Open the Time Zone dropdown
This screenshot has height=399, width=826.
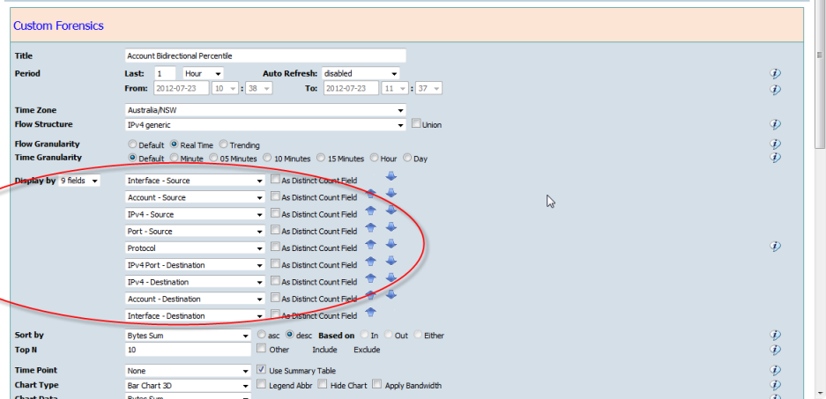coord(265,111)
